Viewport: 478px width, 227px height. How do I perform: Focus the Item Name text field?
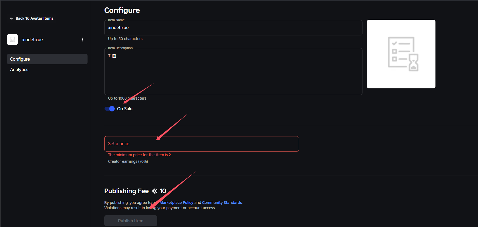233,28
